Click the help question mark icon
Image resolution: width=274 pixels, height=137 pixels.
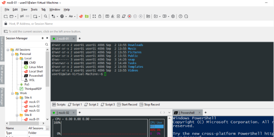[x=180, y=16]
